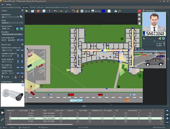The height and width of the screenshot is (129, 170).
Task: Select the red wall drawing tool
Action: (x=38, y=11)
